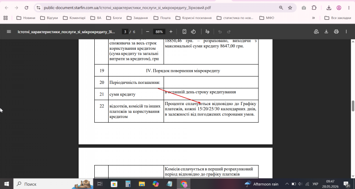The height and width of the screenshot is (189, 355).
Task: Zoom in the PDF with plus button
Action: 171,32
